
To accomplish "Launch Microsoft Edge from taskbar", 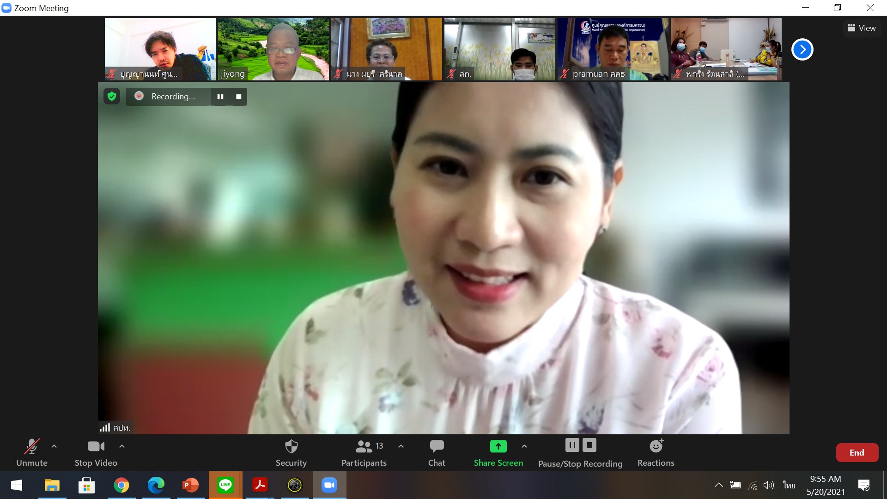I will tap(156, 485).
